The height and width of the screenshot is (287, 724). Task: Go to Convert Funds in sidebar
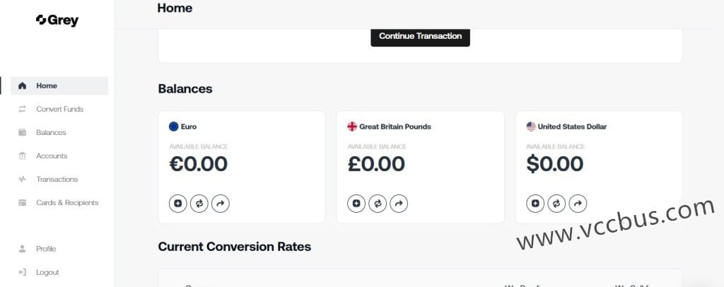click(59, 110)
